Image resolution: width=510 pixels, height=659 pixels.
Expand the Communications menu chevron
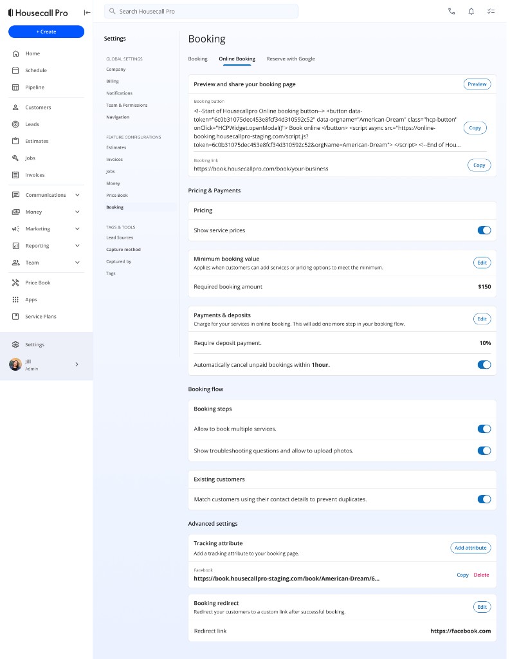pos(77,195)
